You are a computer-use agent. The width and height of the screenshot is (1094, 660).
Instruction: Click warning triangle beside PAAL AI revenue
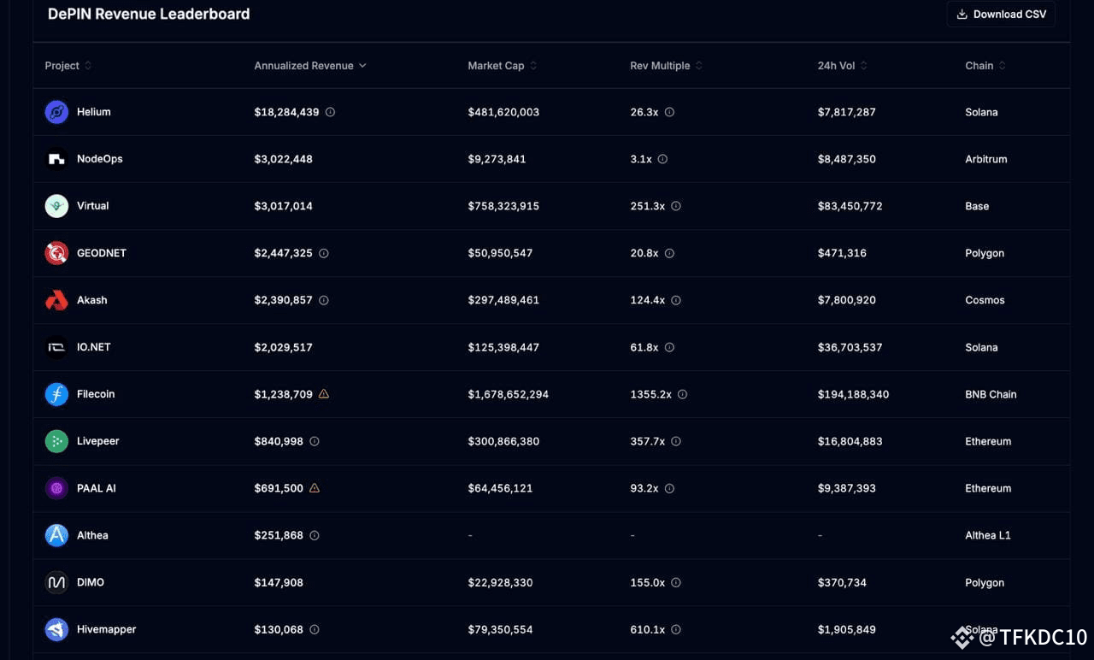point(314,488)
